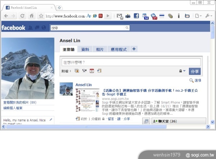Open the privacy lock dropdown
The width and height of the screenshot is (216, 159).
pyautogui.click(x=182, y=71)
